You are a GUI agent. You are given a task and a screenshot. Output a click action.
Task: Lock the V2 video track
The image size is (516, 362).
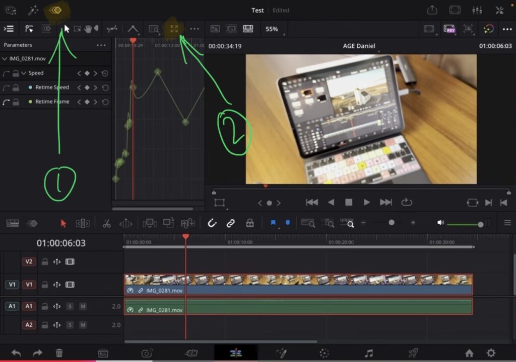pos(45,262)
